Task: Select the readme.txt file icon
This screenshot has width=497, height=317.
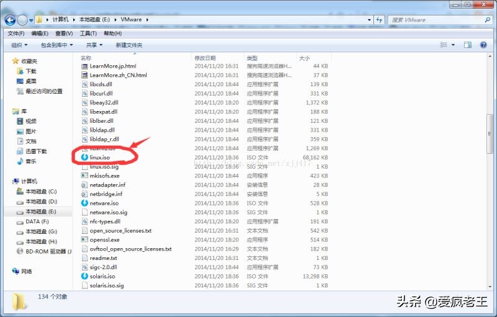Action: [x=84, y=258]
